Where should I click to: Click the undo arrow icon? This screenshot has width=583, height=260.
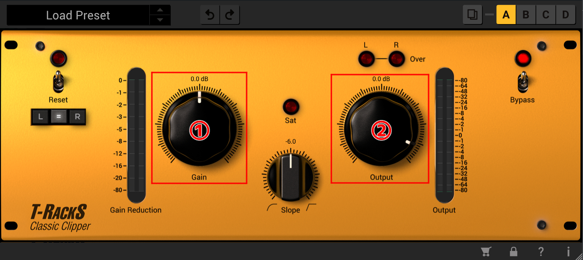[210, 15]
